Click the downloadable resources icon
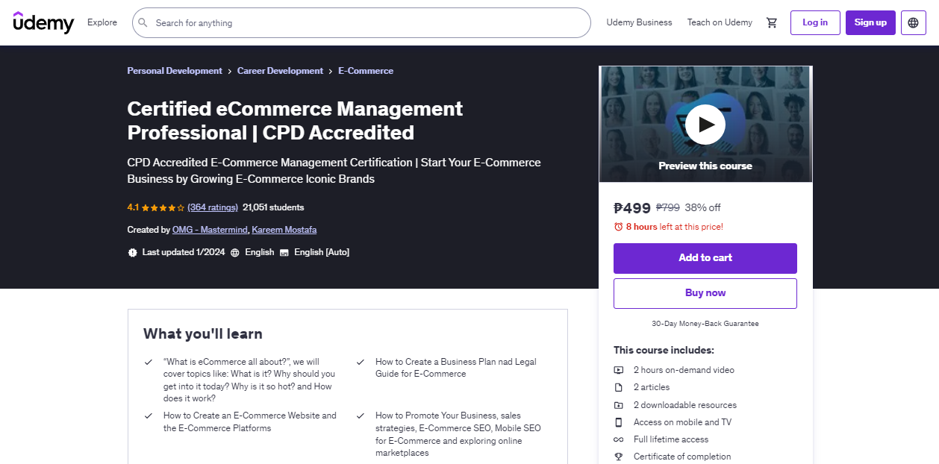The width and height of the screenshot is (939, 464). click(x=619, y=405)
